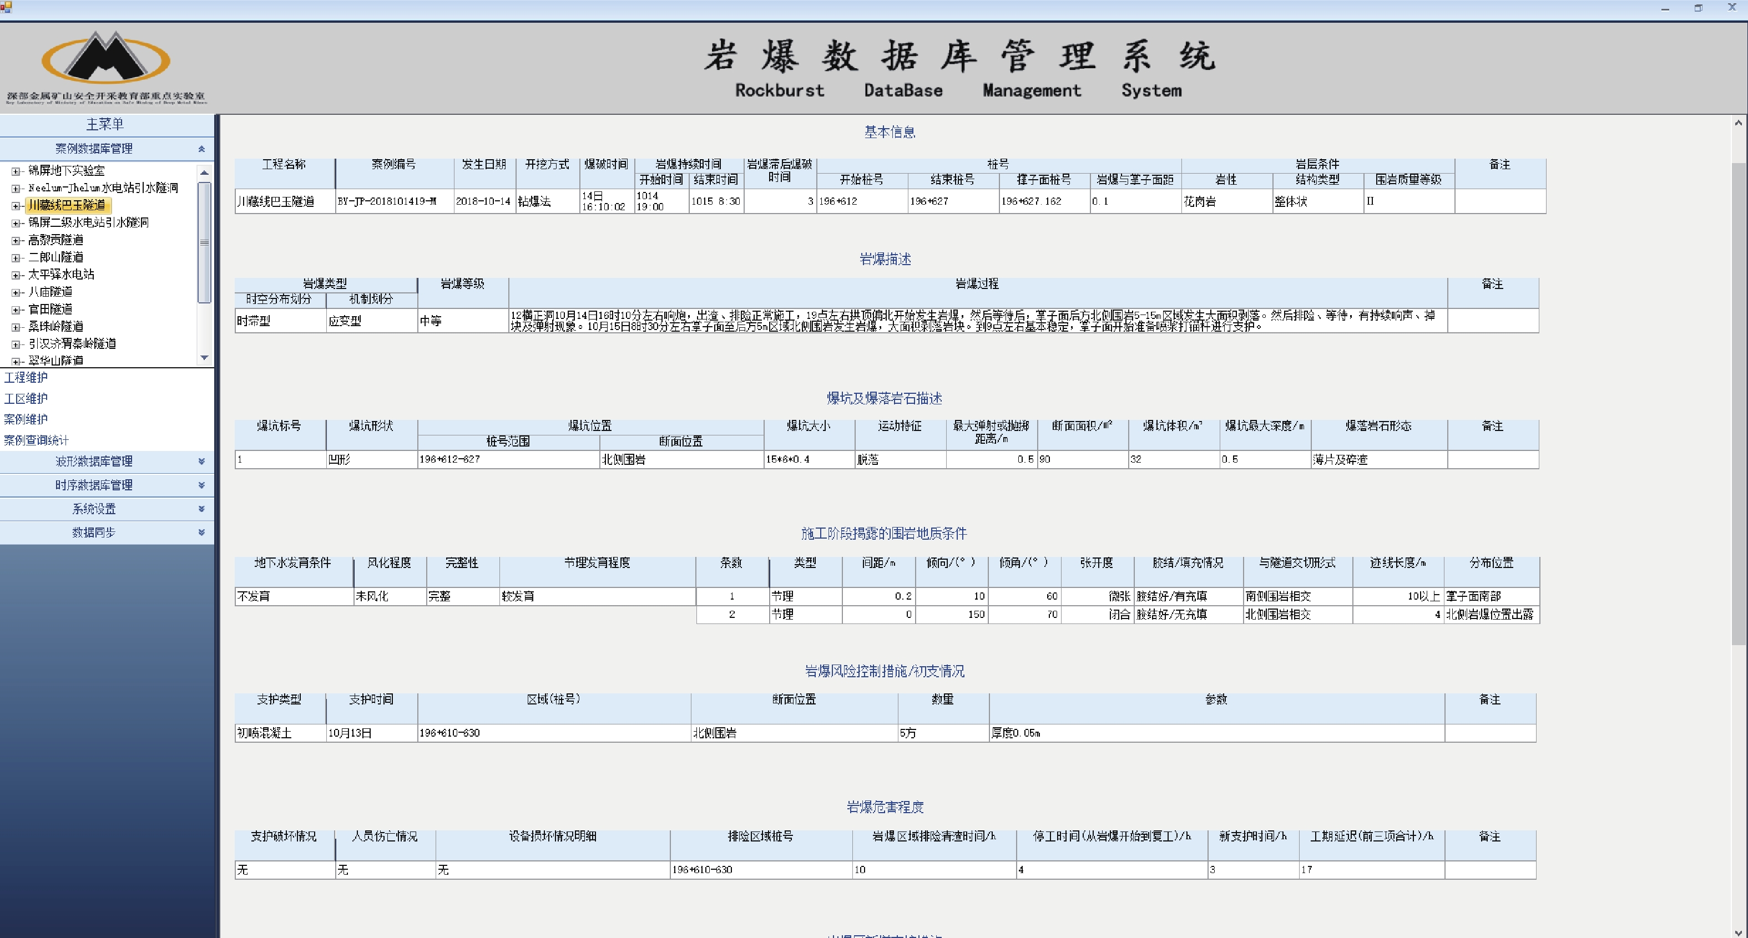Open 案例查询统计 in the sidebar

coord(36,439)
